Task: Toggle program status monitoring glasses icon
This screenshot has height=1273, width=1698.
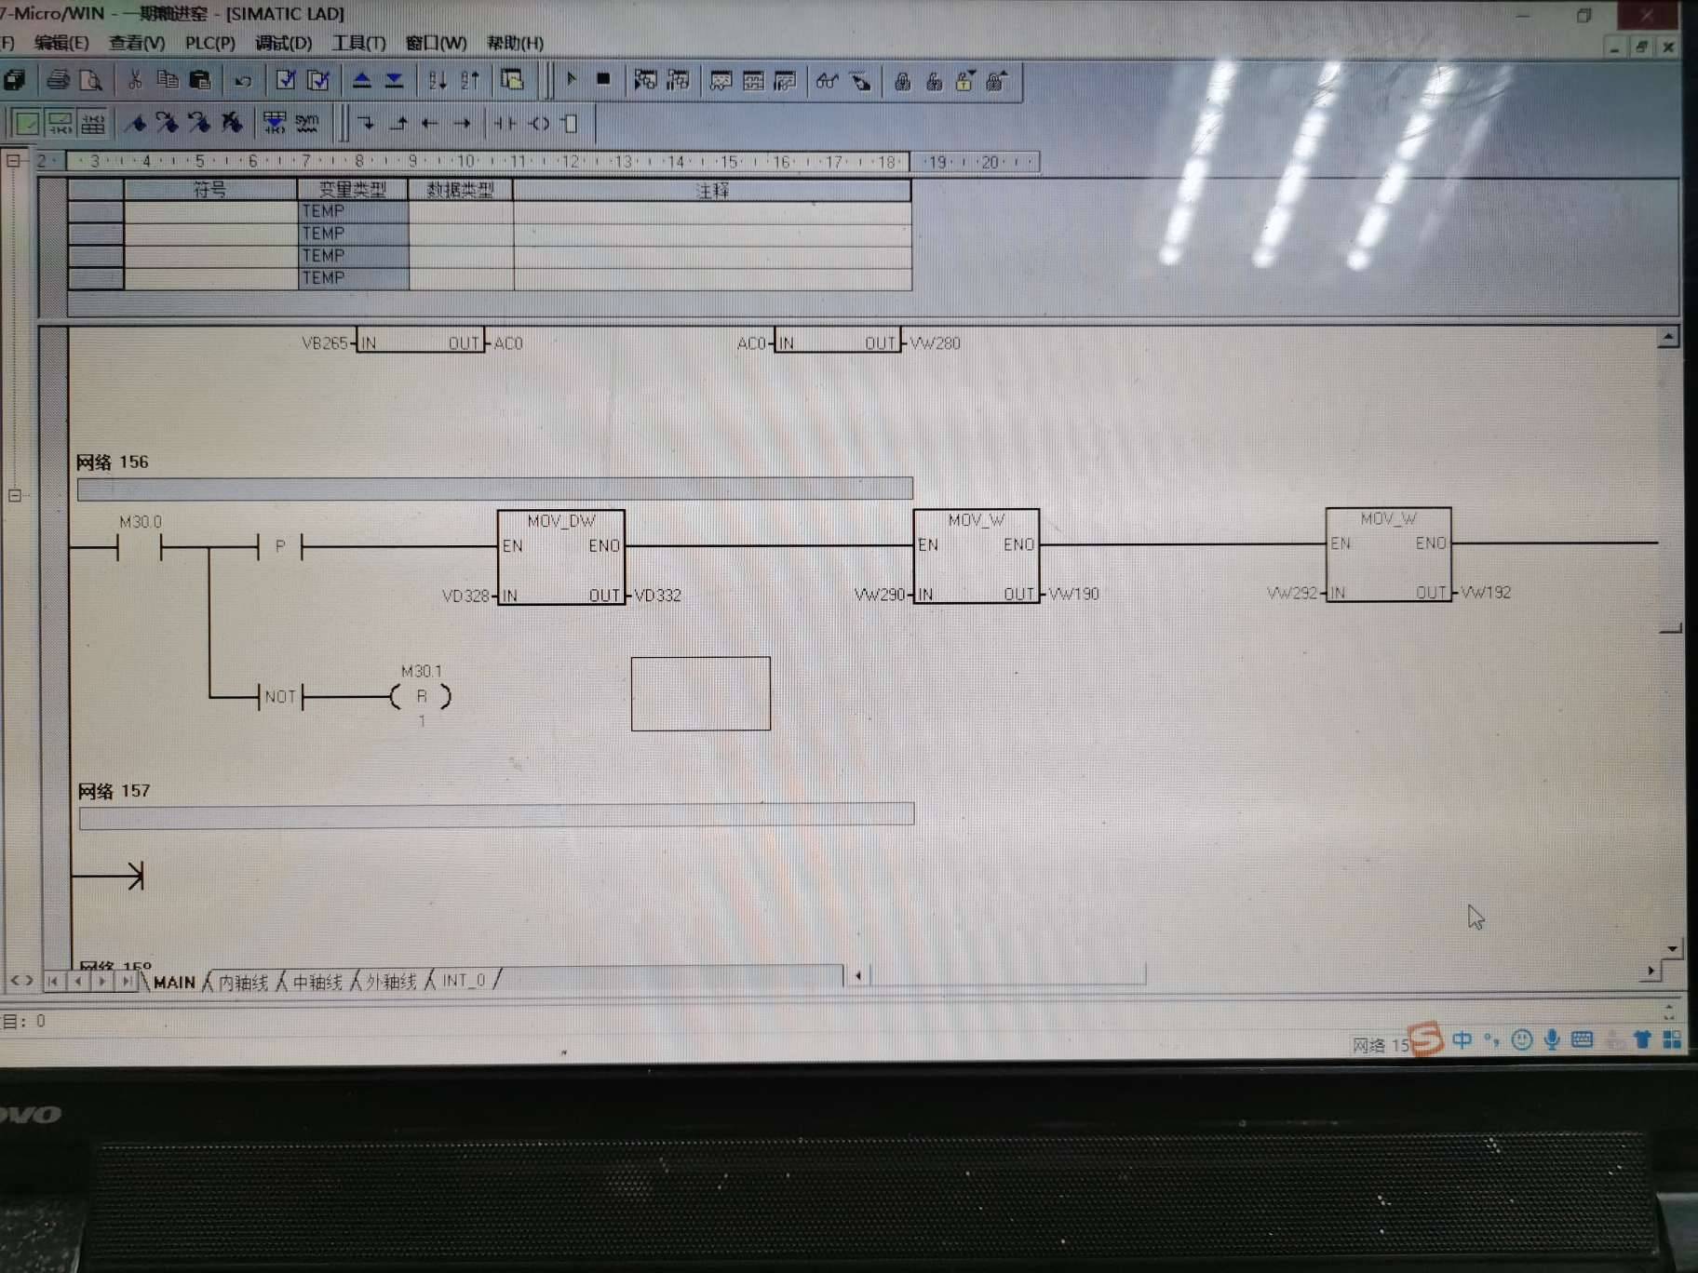Action: point(826,82)
